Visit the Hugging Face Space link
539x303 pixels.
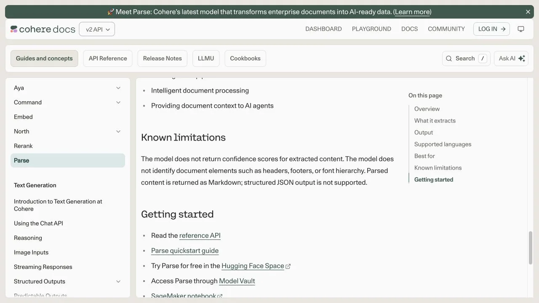click(x=253, y=266)
